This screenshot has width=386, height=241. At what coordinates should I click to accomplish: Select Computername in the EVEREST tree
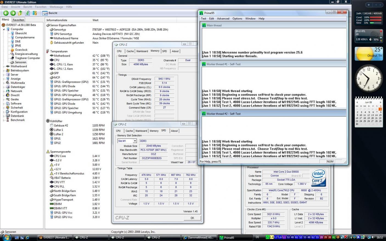(x=25, y=37)
